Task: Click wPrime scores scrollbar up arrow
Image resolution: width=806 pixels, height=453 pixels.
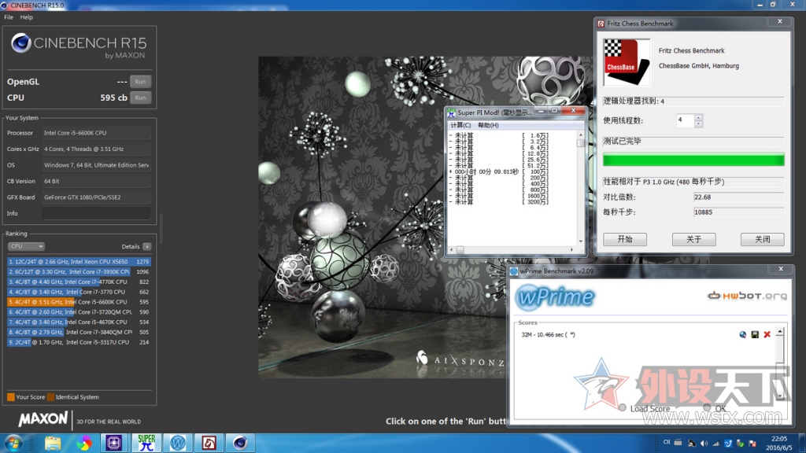Action: click(x=780, y=332)
